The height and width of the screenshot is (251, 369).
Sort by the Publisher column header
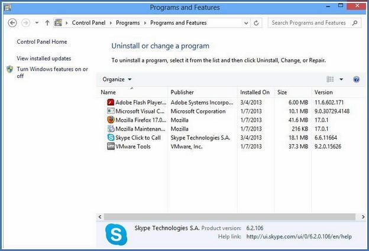[x=182, y=92]
